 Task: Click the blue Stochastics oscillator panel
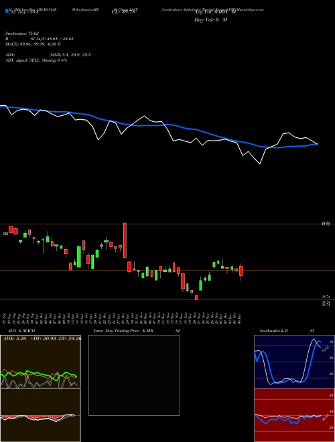294,362
